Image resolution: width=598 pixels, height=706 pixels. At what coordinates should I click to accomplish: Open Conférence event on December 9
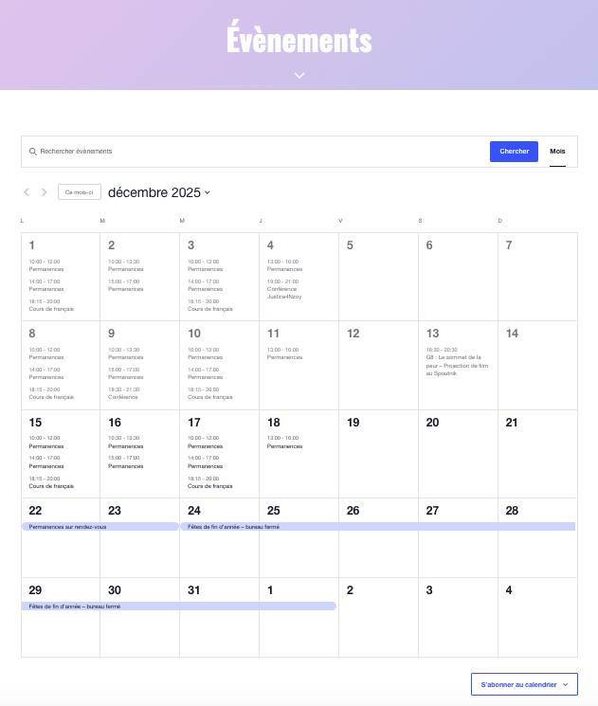[x=123, y=397]
